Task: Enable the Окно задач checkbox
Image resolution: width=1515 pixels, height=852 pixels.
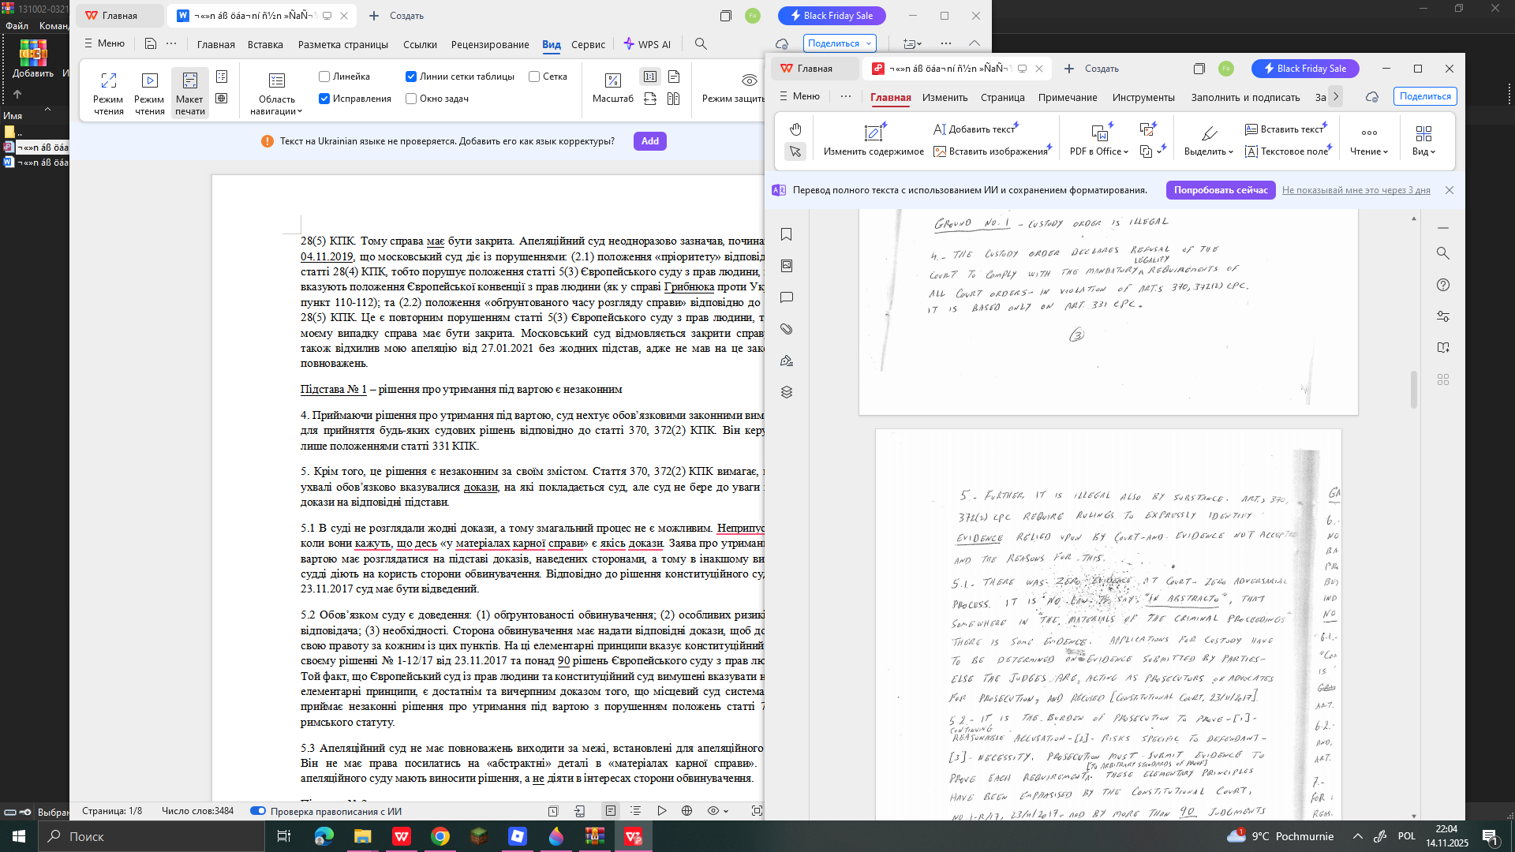Action: [x=411, y=99]
